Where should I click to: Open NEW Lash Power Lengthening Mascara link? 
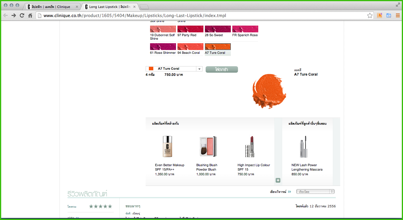[307, 167]
